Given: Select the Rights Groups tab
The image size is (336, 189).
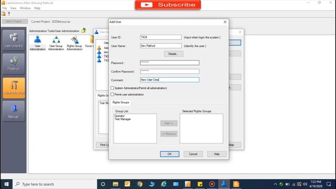Looking at the screenshot, I should [121, 102].
